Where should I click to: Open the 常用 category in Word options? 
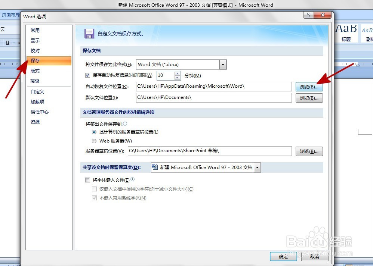(x=35, y=30)
